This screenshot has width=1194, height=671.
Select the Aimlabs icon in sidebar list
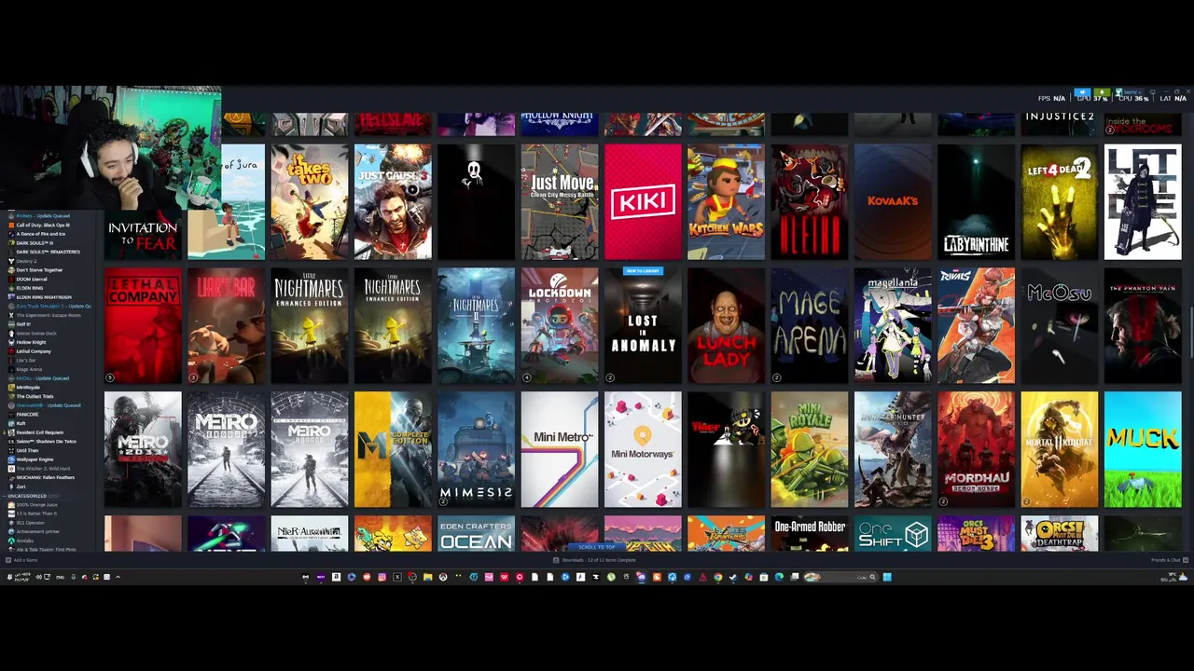(11, 541)
